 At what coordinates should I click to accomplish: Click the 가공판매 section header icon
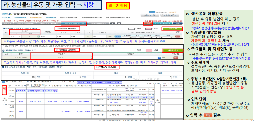(x=3, y=50)
